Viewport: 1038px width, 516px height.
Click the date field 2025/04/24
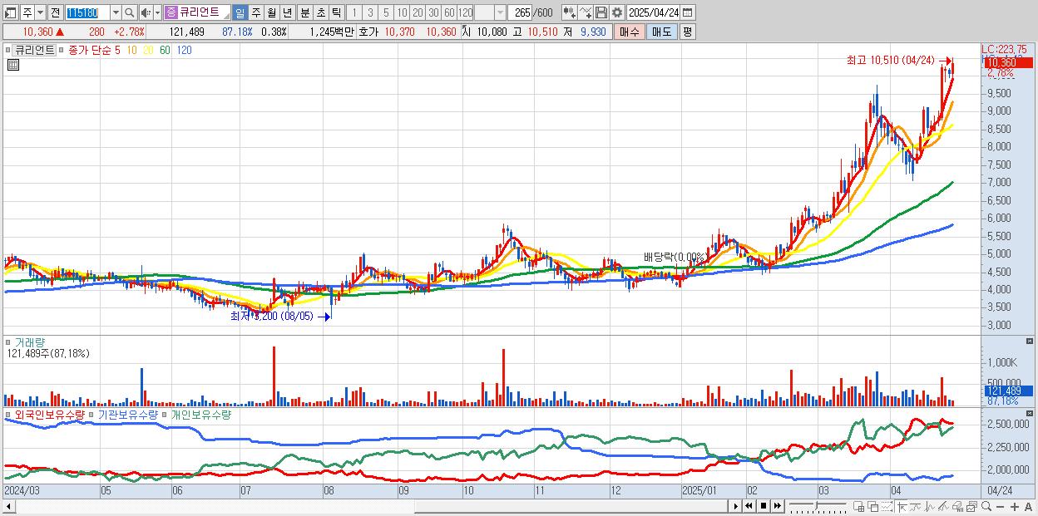[x=654, y=12]
